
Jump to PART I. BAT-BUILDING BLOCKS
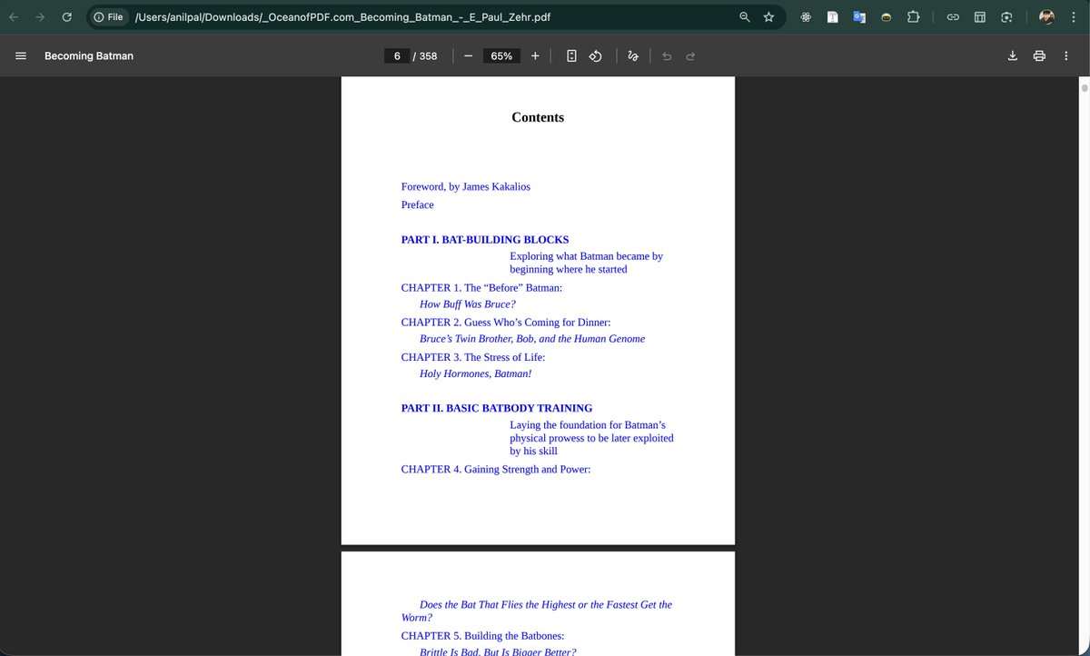coord(485,240)
